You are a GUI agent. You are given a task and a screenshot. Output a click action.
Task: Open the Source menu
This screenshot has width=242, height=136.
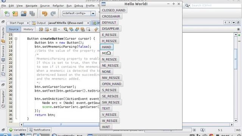tap(45, 6)
